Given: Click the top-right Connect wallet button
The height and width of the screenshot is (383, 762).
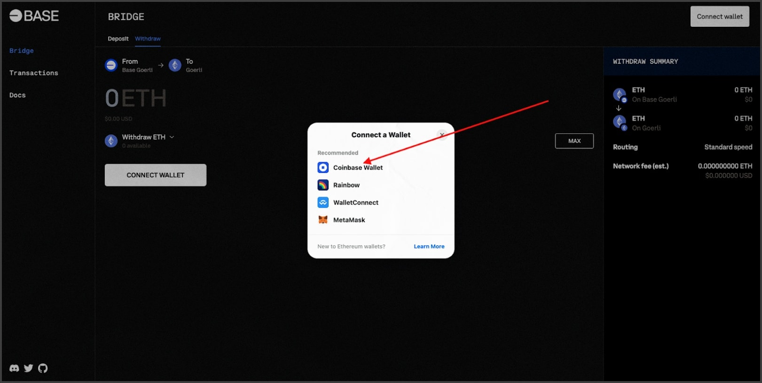Looking at the screenshot, I should [720, 16].
